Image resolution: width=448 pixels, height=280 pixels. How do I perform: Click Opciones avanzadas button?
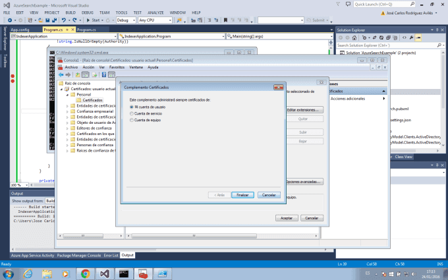(304, 182)
